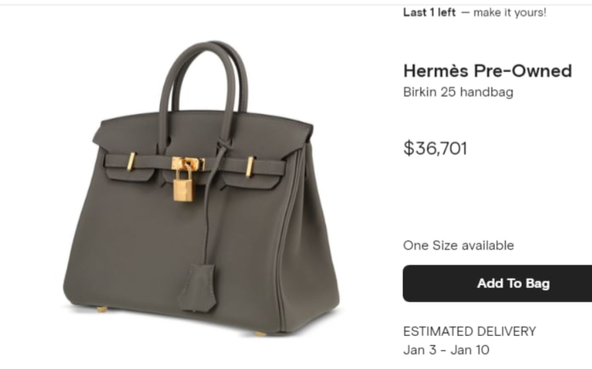Click the gold padlock on the bag
The image size is (592, 369).
pos(183,183)
